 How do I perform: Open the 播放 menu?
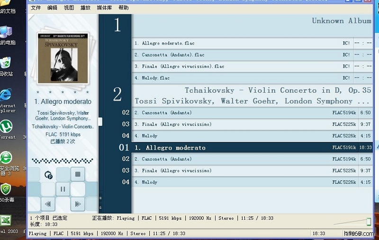[85, 8]
